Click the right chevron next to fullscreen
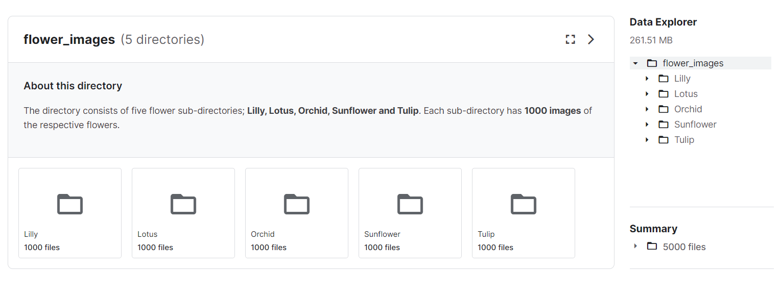Screen dimensions: 780x294 click(x=591, y=39)
